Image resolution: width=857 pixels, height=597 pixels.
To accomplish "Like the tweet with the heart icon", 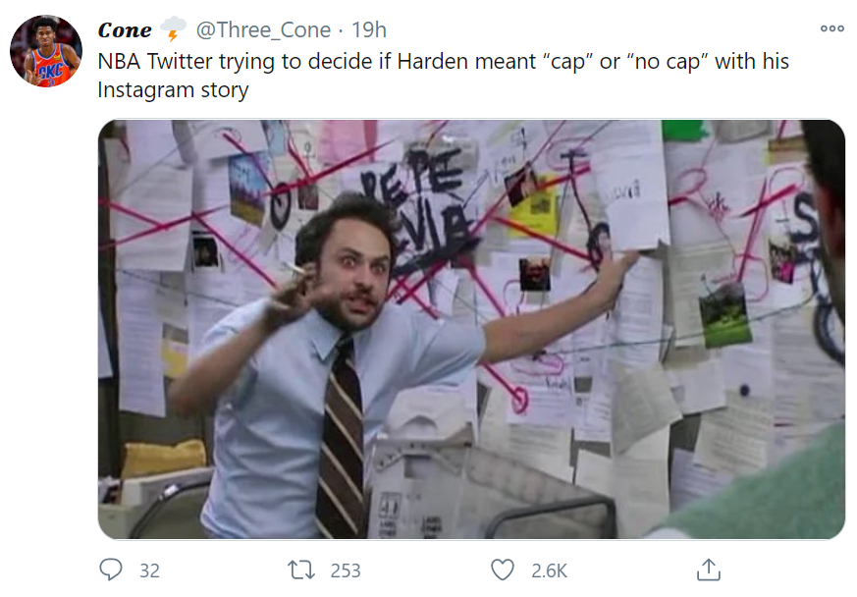I will (503, 570).
